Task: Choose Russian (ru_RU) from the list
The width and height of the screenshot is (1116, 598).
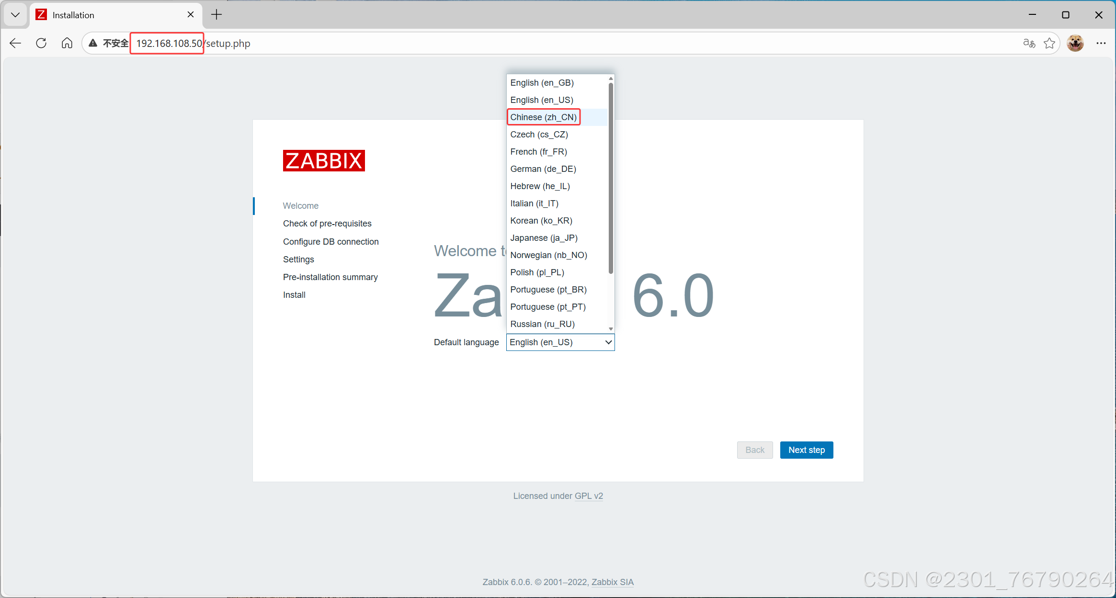Action: 557,324
